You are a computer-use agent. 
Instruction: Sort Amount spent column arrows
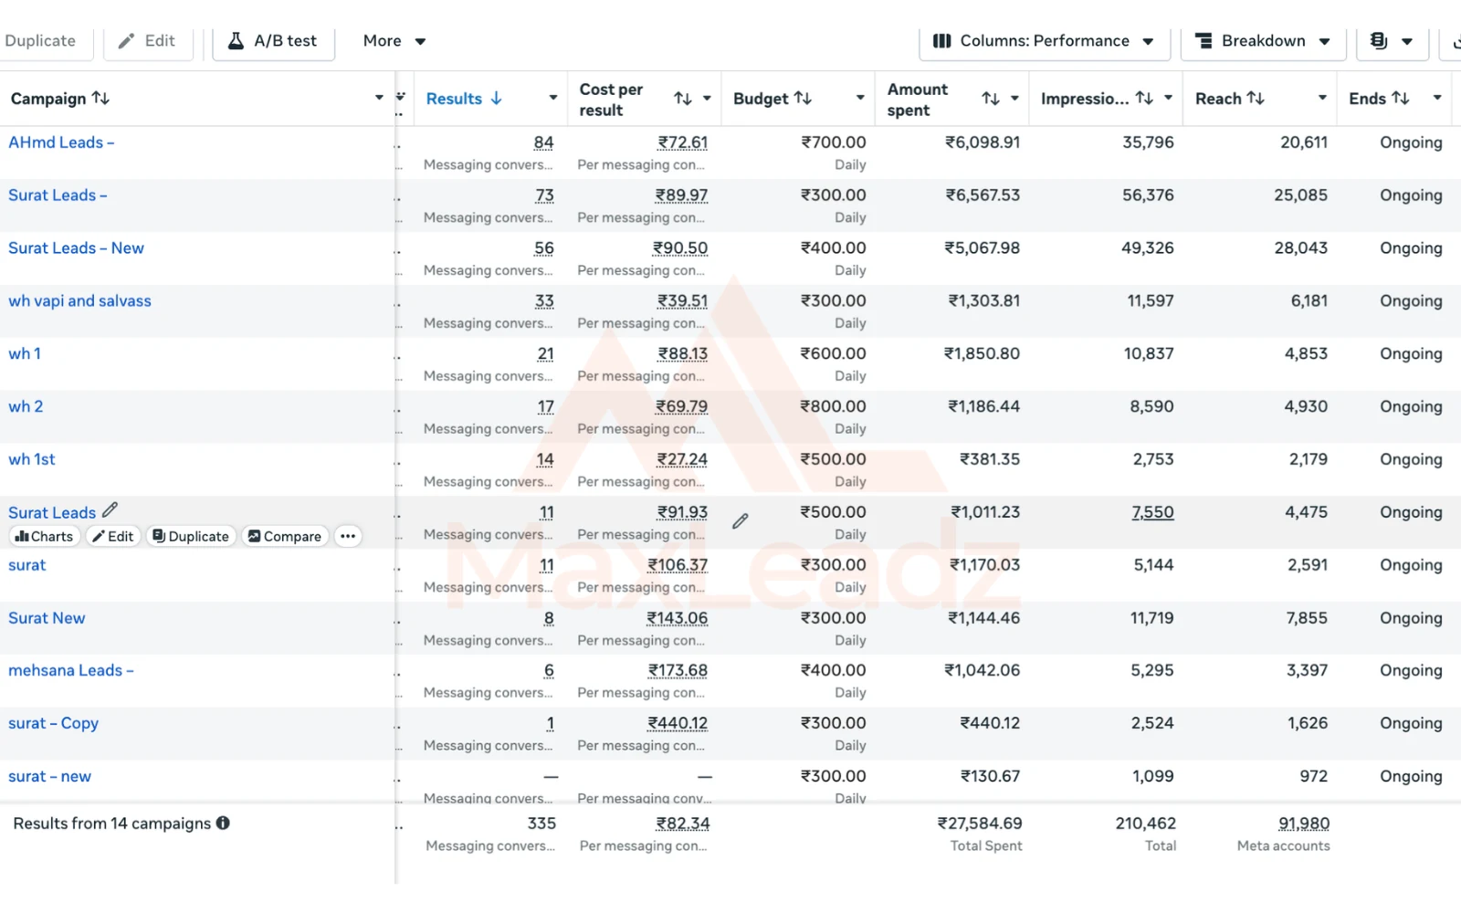tap(991, 99)
